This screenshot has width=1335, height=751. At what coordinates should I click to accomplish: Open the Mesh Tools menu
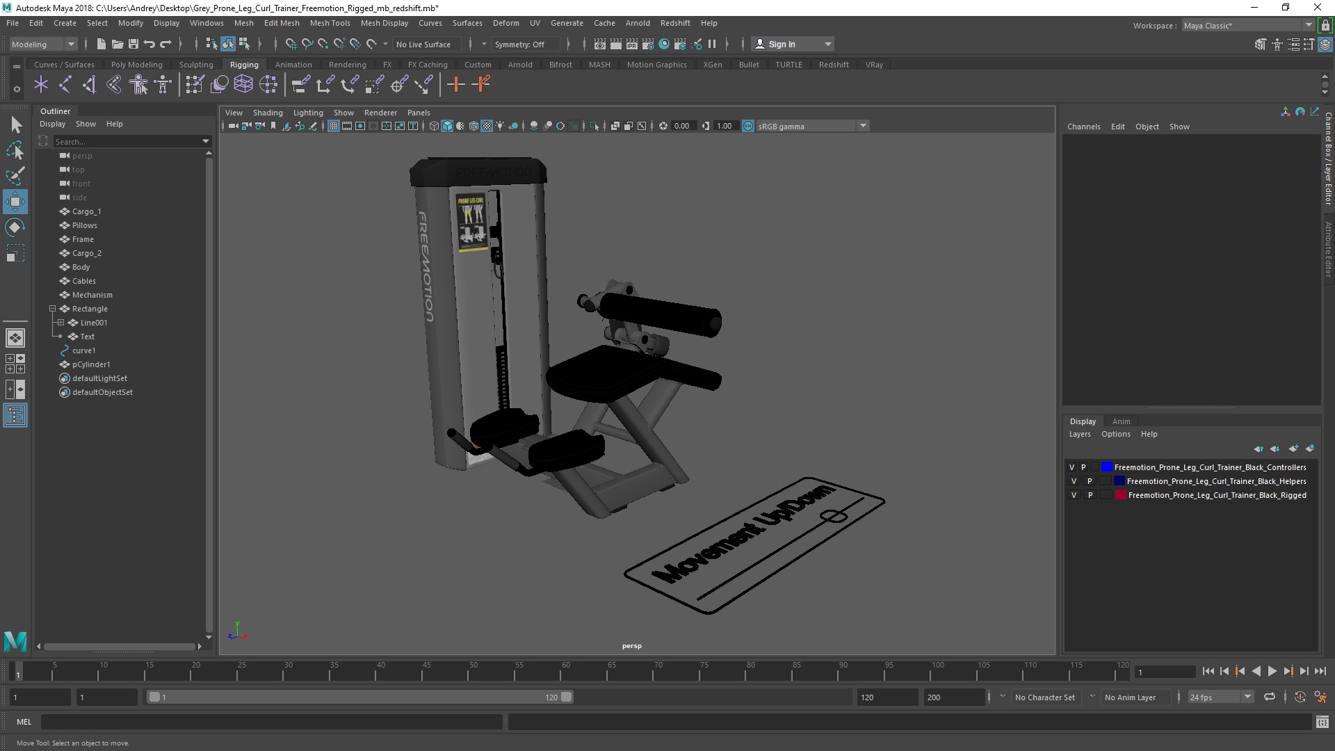[x=330, y=23]
